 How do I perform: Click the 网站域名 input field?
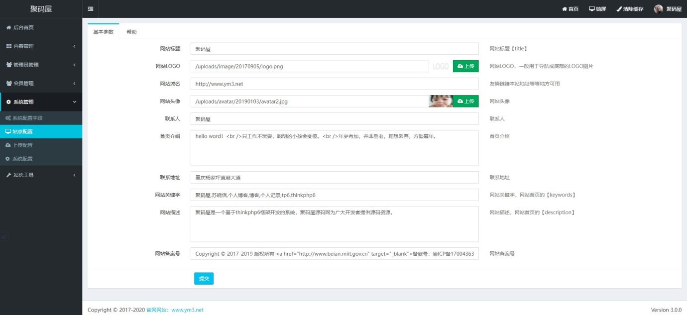coord(335,84)
